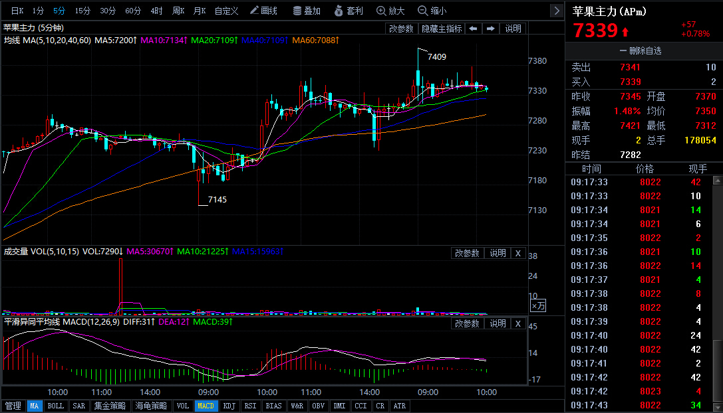723x413 pixels.
Task: Switch to 60分 timeframe
Action: [133, 11]
